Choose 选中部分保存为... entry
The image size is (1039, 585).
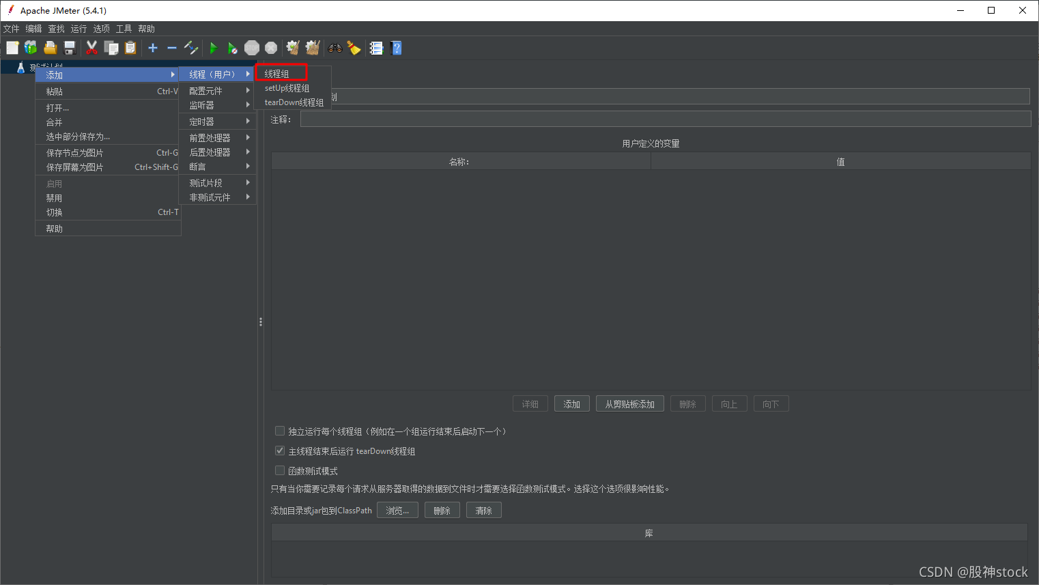tap(108, 137)
